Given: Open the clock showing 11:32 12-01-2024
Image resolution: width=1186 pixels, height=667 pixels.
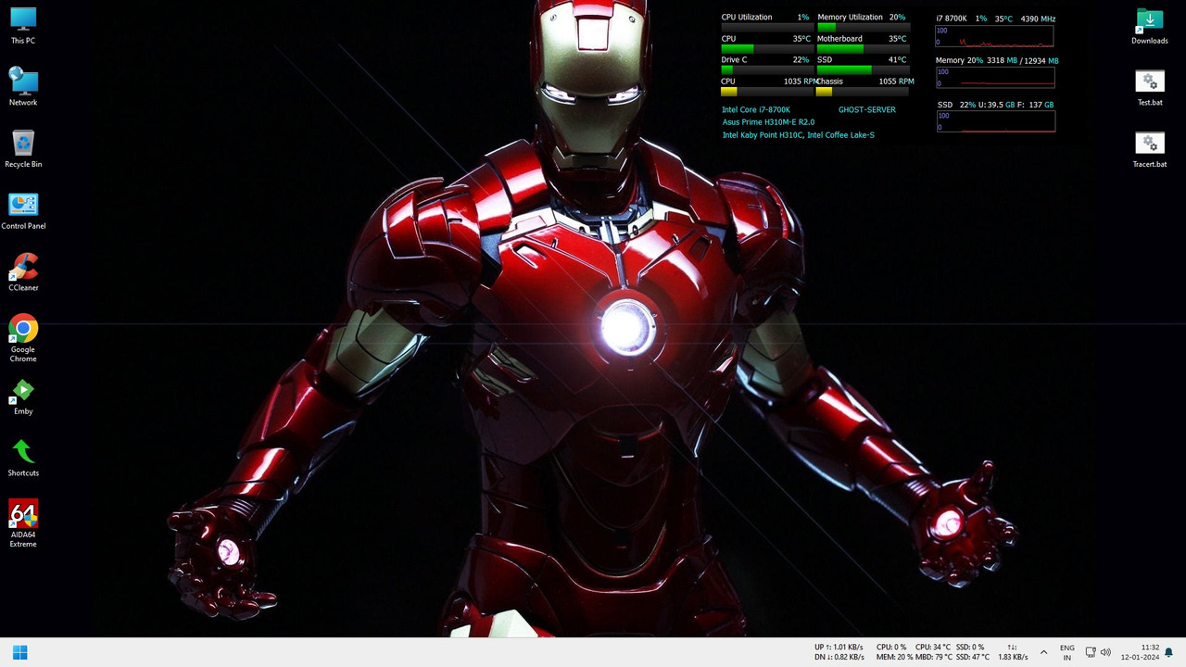Looking at the screenshot, I should click(x=1140, y=652).
